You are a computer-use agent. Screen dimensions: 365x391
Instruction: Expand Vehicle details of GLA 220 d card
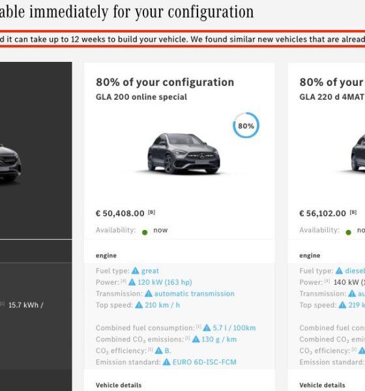click(x=323, y=385)
